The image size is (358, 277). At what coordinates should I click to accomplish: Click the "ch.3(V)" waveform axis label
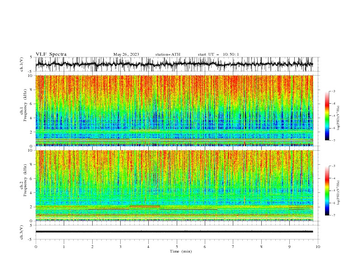pyautogui.click(x=22, y=232)
